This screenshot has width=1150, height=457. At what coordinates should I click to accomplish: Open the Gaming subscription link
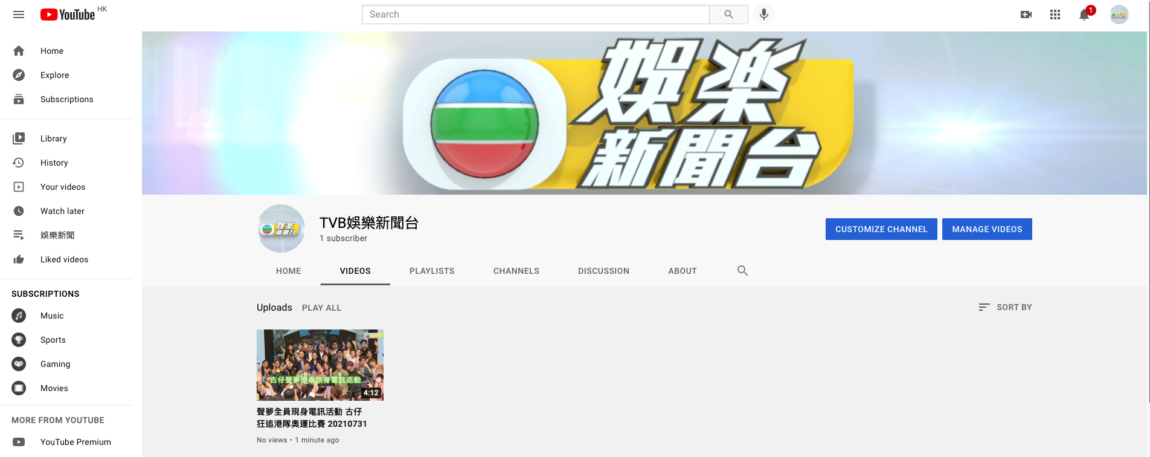(56, 364)
